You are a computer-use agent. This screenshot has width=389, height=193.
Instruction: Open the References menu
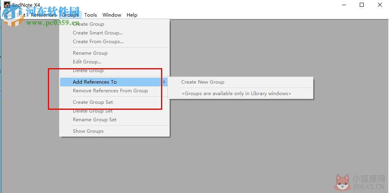coord(44,15)
